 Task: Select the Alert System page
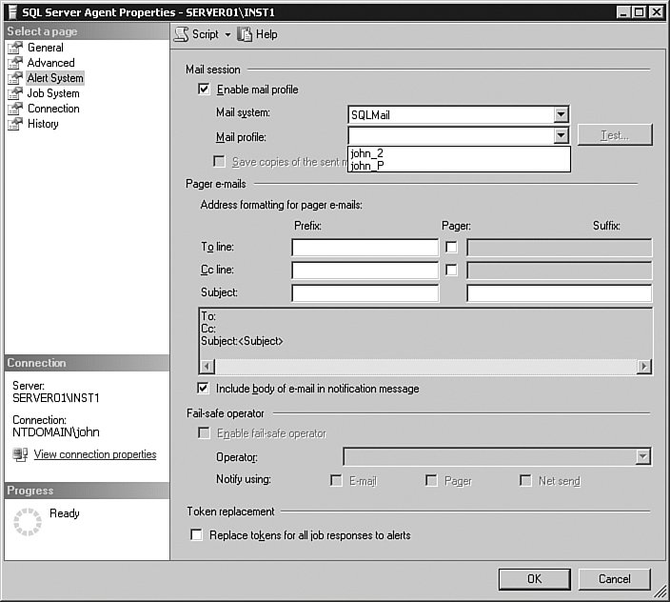[x=55, y=78]
